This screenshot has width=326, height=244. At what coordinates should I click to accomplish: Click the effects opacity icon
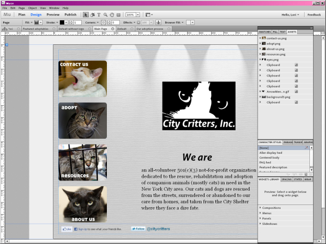coord(138,22)
